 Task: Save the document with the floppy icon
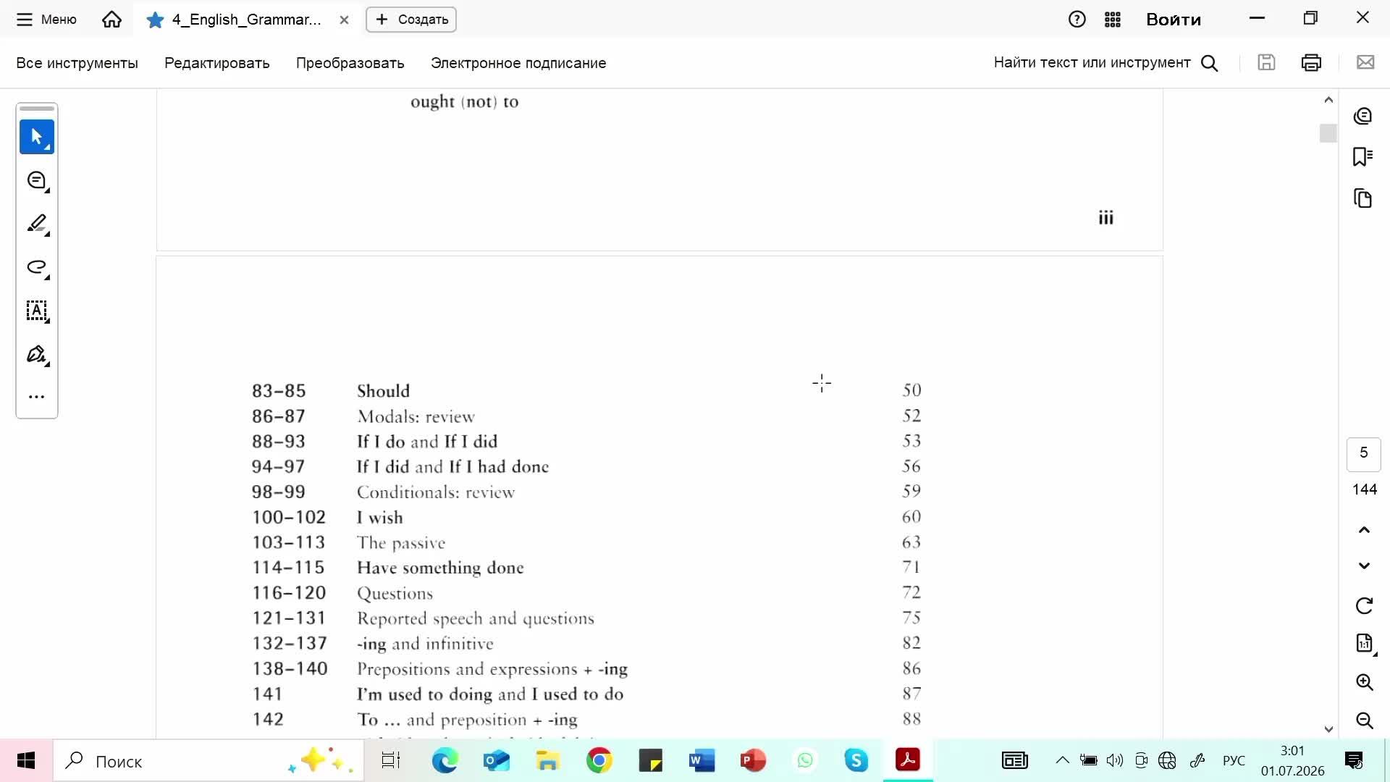[1266, 63]
